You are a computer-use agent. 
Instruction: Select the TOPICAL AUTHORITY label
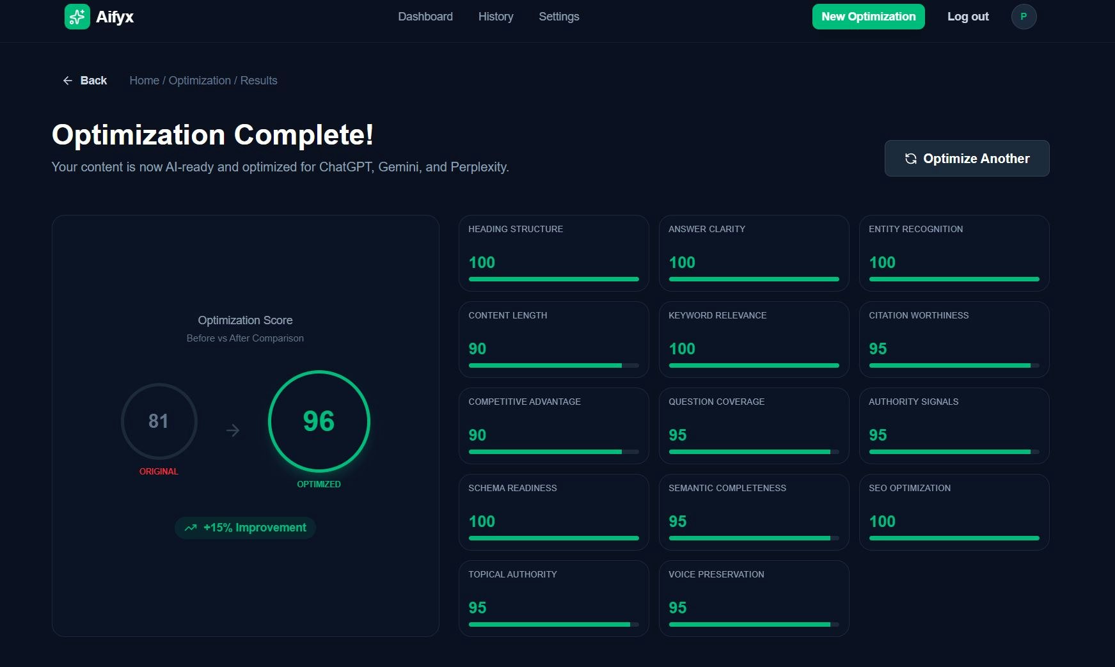pos(512,574)
